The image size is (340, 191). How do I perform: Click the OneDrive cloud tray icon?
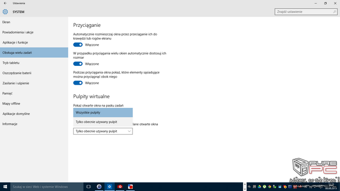pyautogui.click(x=249, y=186)
